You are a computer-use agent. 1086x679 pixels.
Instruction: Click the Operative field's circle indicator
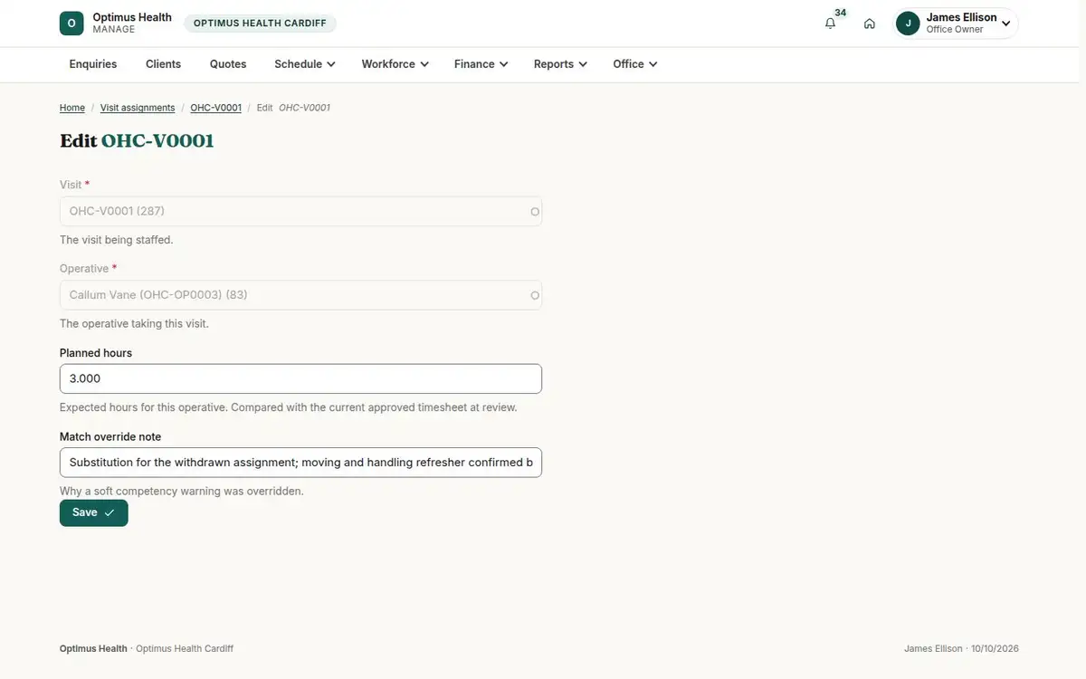tap(535, 295)
